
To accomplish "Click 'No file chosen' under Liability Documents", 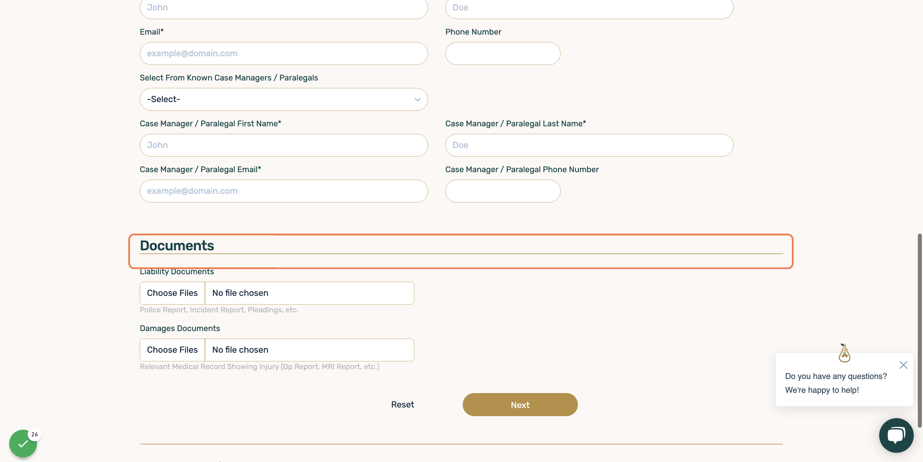I will coord(240,293).
